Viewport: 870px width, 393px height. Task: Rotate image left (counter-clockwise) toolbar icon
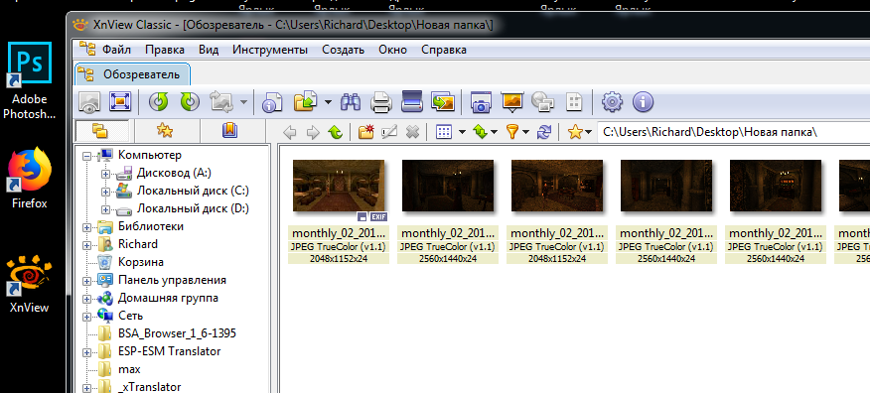click(x=159, y=102)
